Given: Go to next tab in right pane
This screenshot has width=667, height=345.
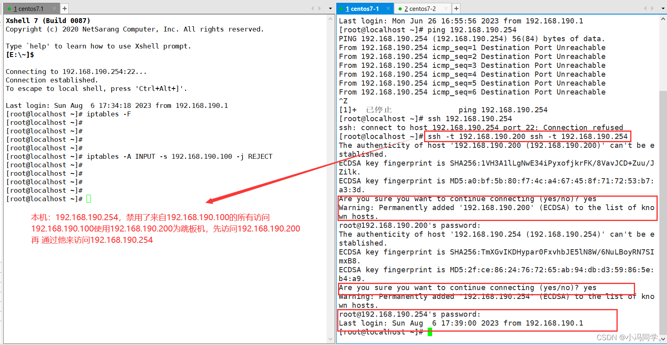Looking at the screenshot, I should [x=652, y=8].
